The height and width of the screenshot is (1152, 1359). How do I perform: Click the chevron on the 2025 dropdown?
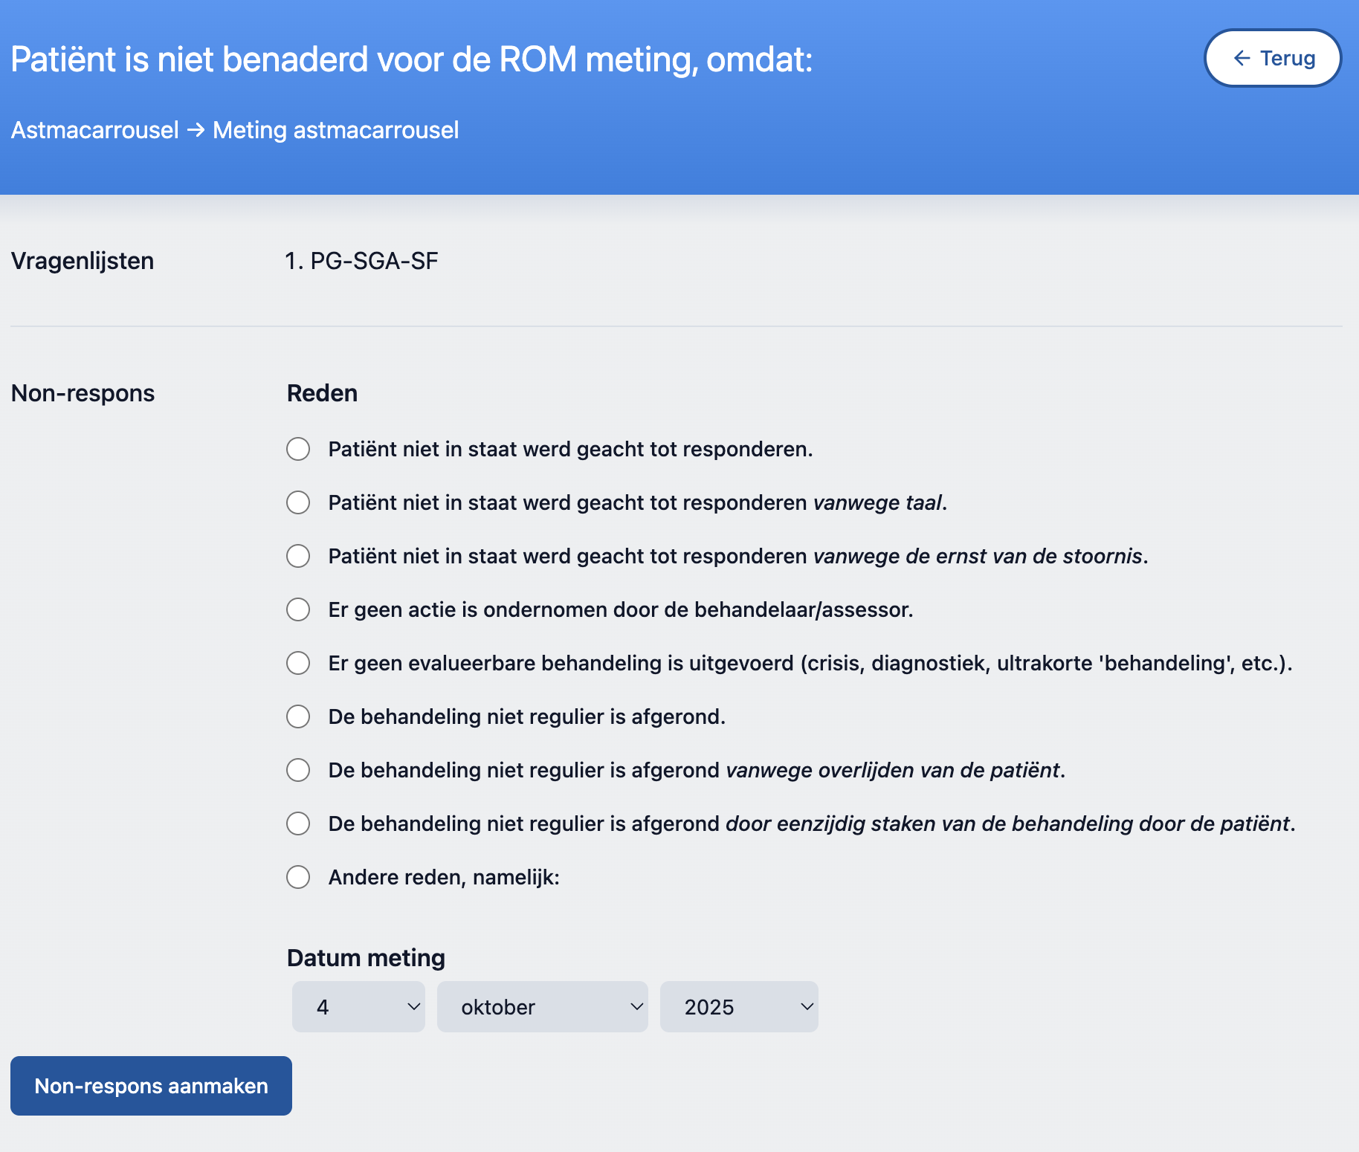(x=807, y=1007)
